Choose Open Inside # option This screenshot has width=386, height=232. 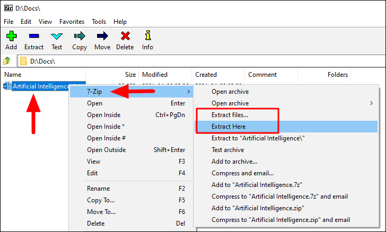pyautogui.click(x=131, y=138)
